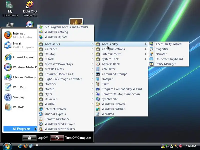Open Set Program Access and Defaults
The height and width of the screenshot is (150, 200).
pyautogui.click(x=66, y=27)
